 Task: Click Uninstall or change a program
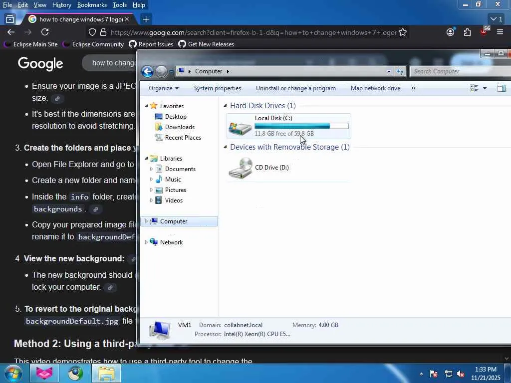[x=295, y=88]
